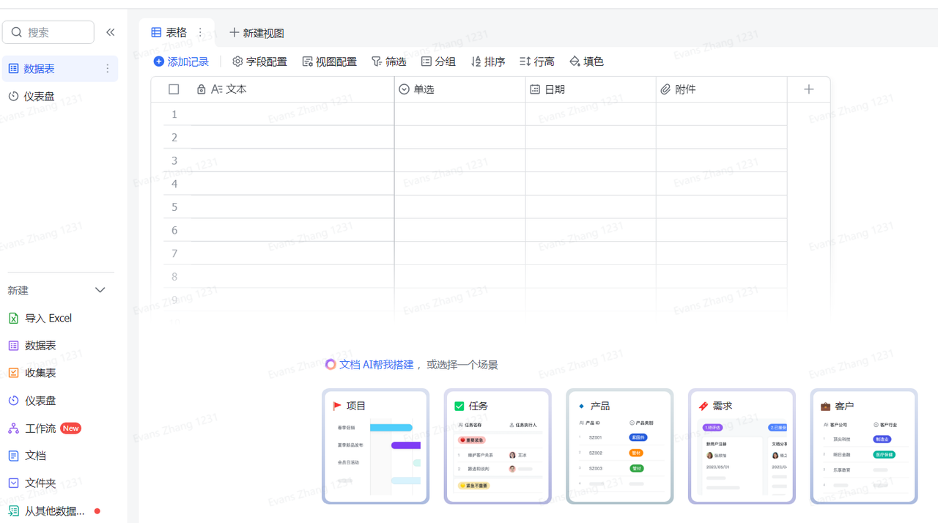This screenshot has width=938, height=523.
Task: Open 填色 fill color option
Action: [586, 62]
